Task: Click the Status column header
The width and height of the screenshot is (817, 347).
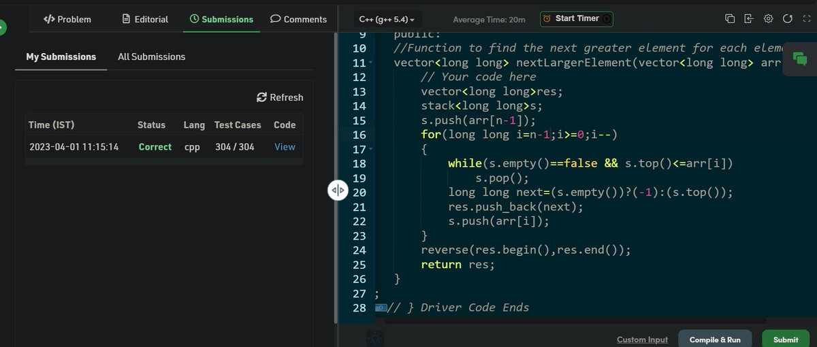Action: [x=151, y=125]
